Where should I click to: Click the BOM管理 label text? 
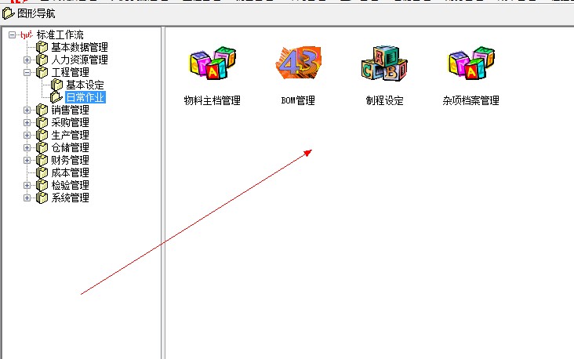coord(298,100)
